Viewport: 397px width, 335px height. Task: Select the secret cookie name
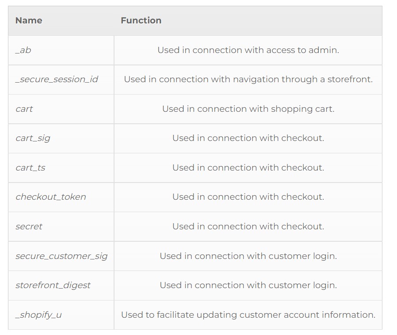[29, 226]
